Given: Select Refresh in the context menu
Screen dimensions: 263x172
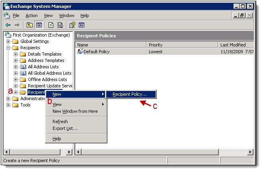Looking at the screenshot, I should coord(76,122).
